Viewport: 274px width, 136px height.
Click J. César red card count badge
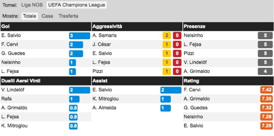(177, 45)
